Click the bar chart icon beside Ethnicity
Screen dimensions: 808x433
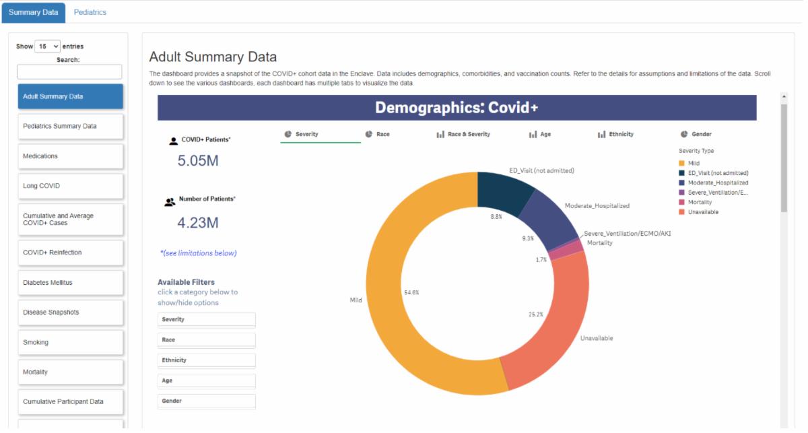601,134
